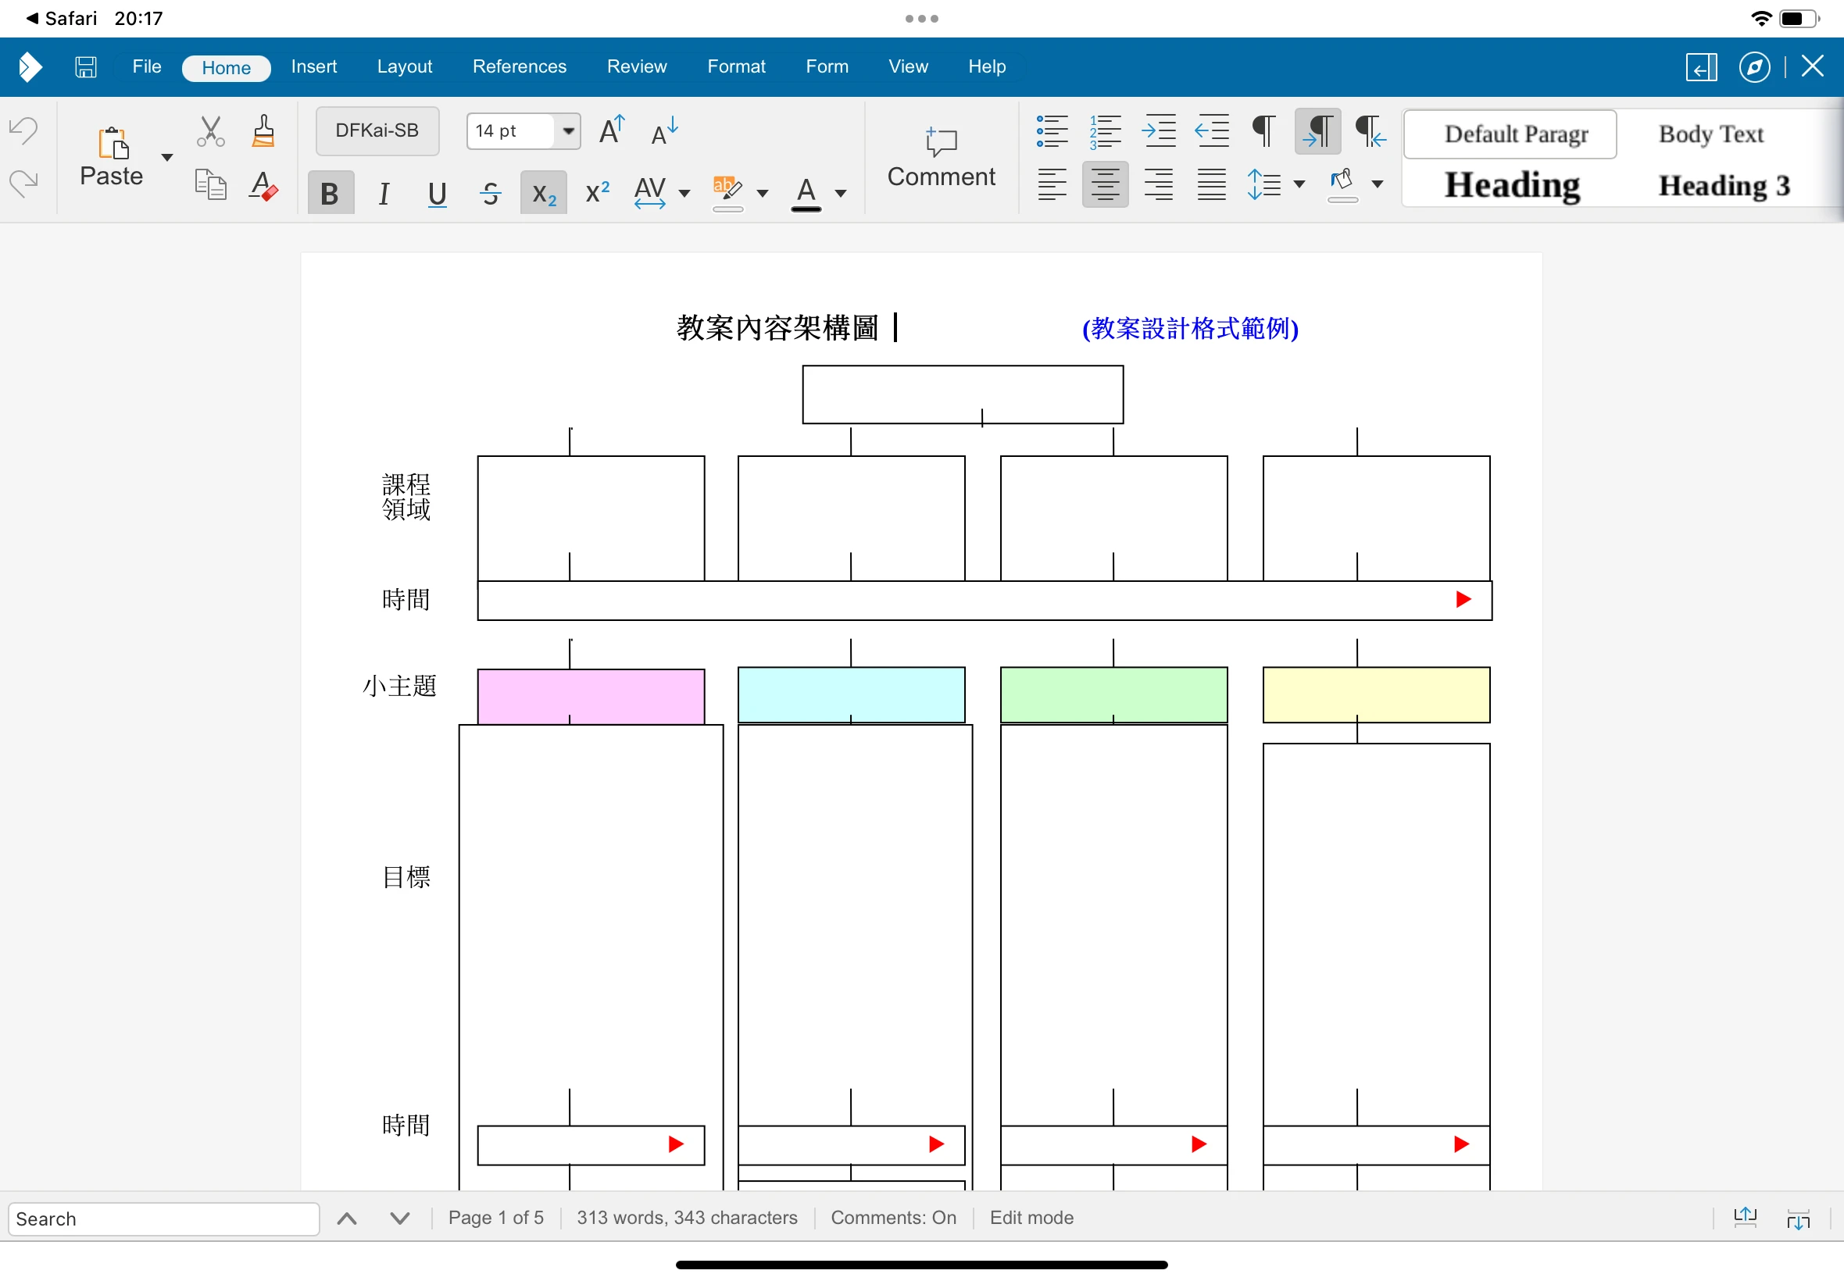This screenshot has width=1844, height=1281.
Task: Click the Cut scissors icon
Action: click(210, 130)
